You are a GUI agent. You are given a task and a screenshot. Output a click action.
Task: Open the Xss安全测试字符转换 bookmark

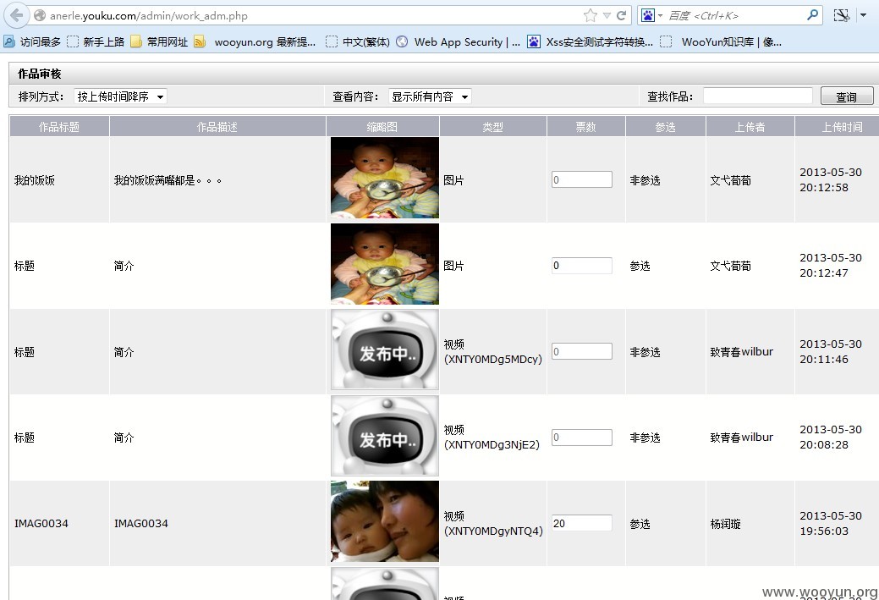point(591,42)
